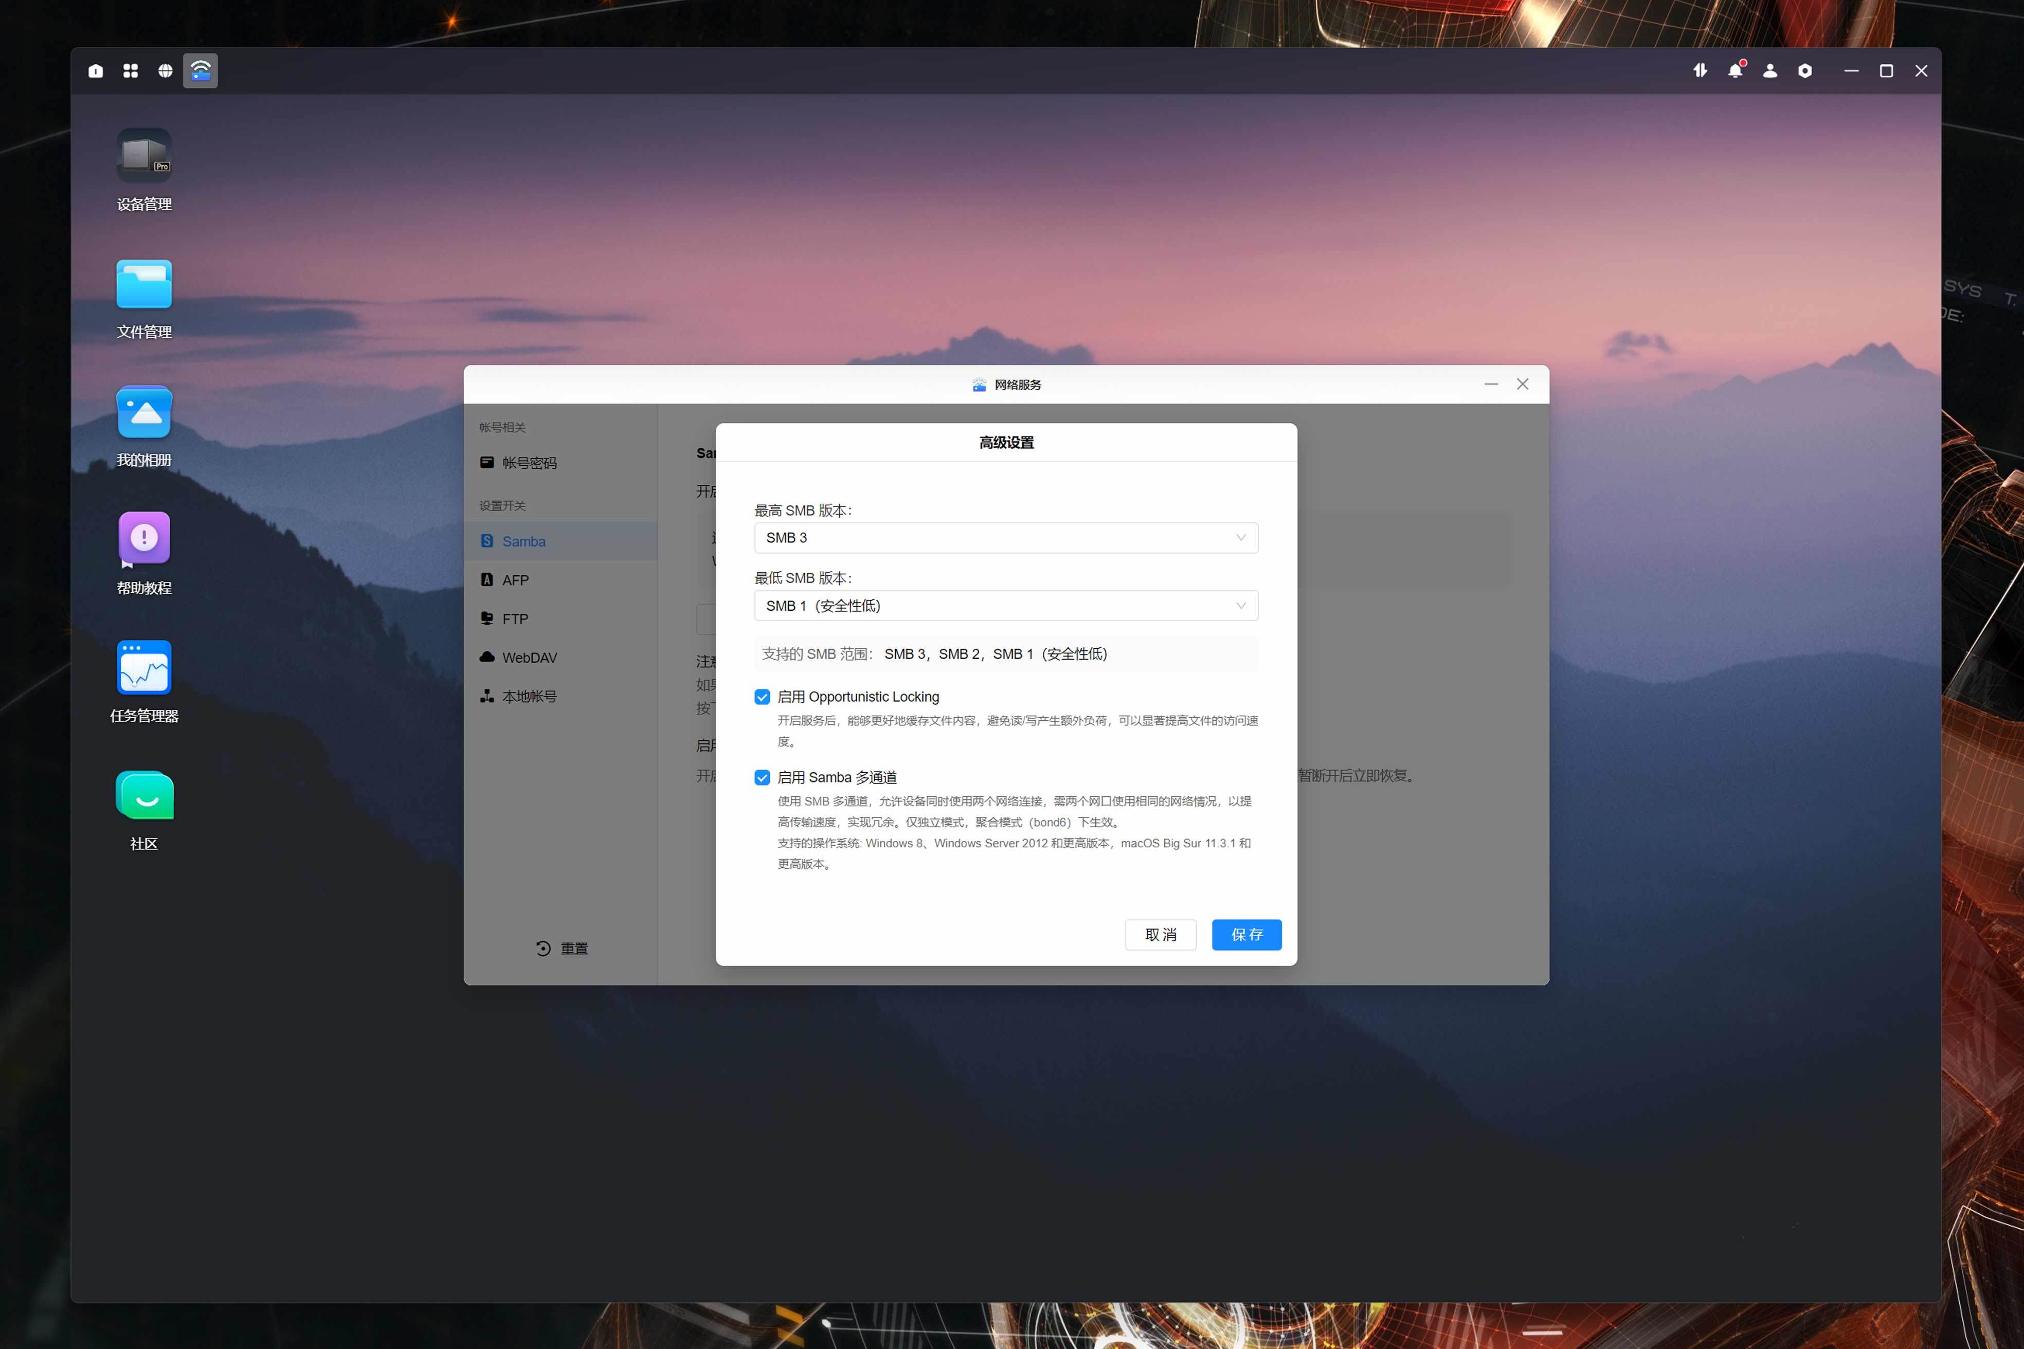
Task: Click the 保存 save button
Action: click(1246, 934)
